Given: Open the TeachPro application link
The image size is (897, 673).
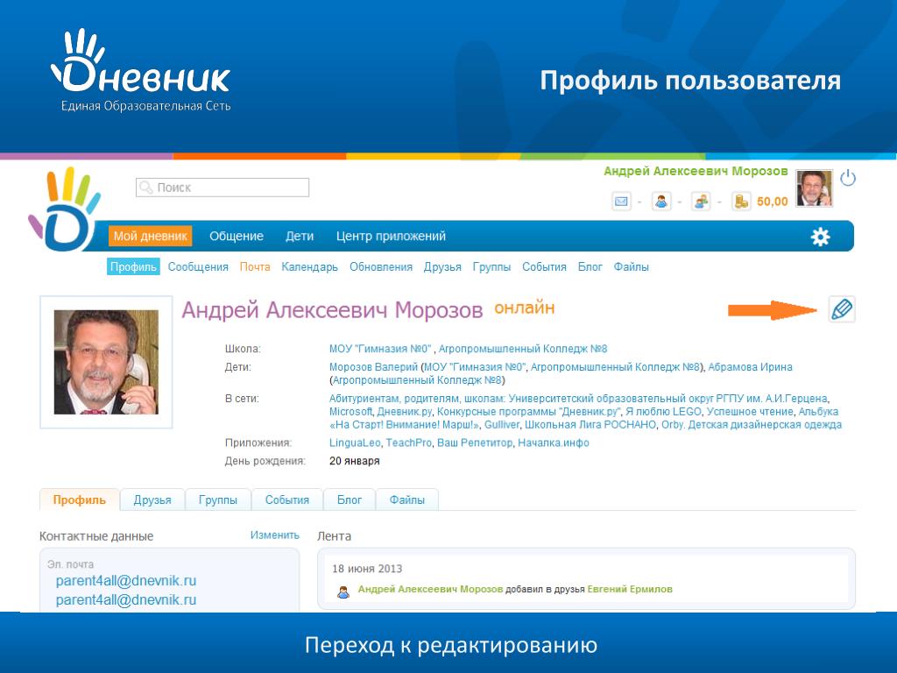Looking at the screenshot, I should coord(408,443).
